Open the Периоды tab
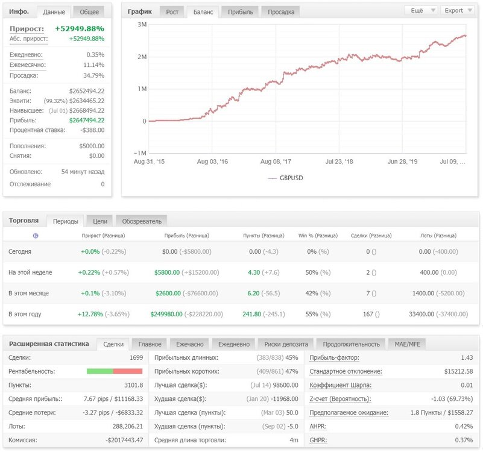Screen dimensions: 483x452 [x=65, y=221]
